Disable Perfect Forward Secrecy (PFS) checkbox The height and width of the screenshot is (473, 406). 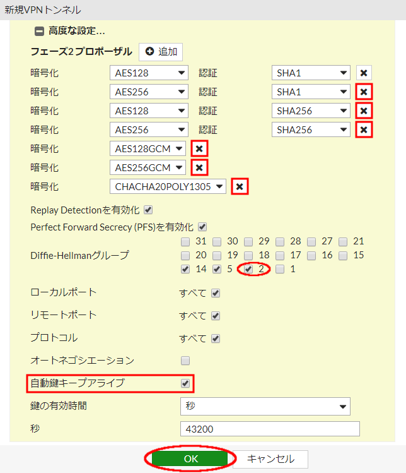click(203, 226)
